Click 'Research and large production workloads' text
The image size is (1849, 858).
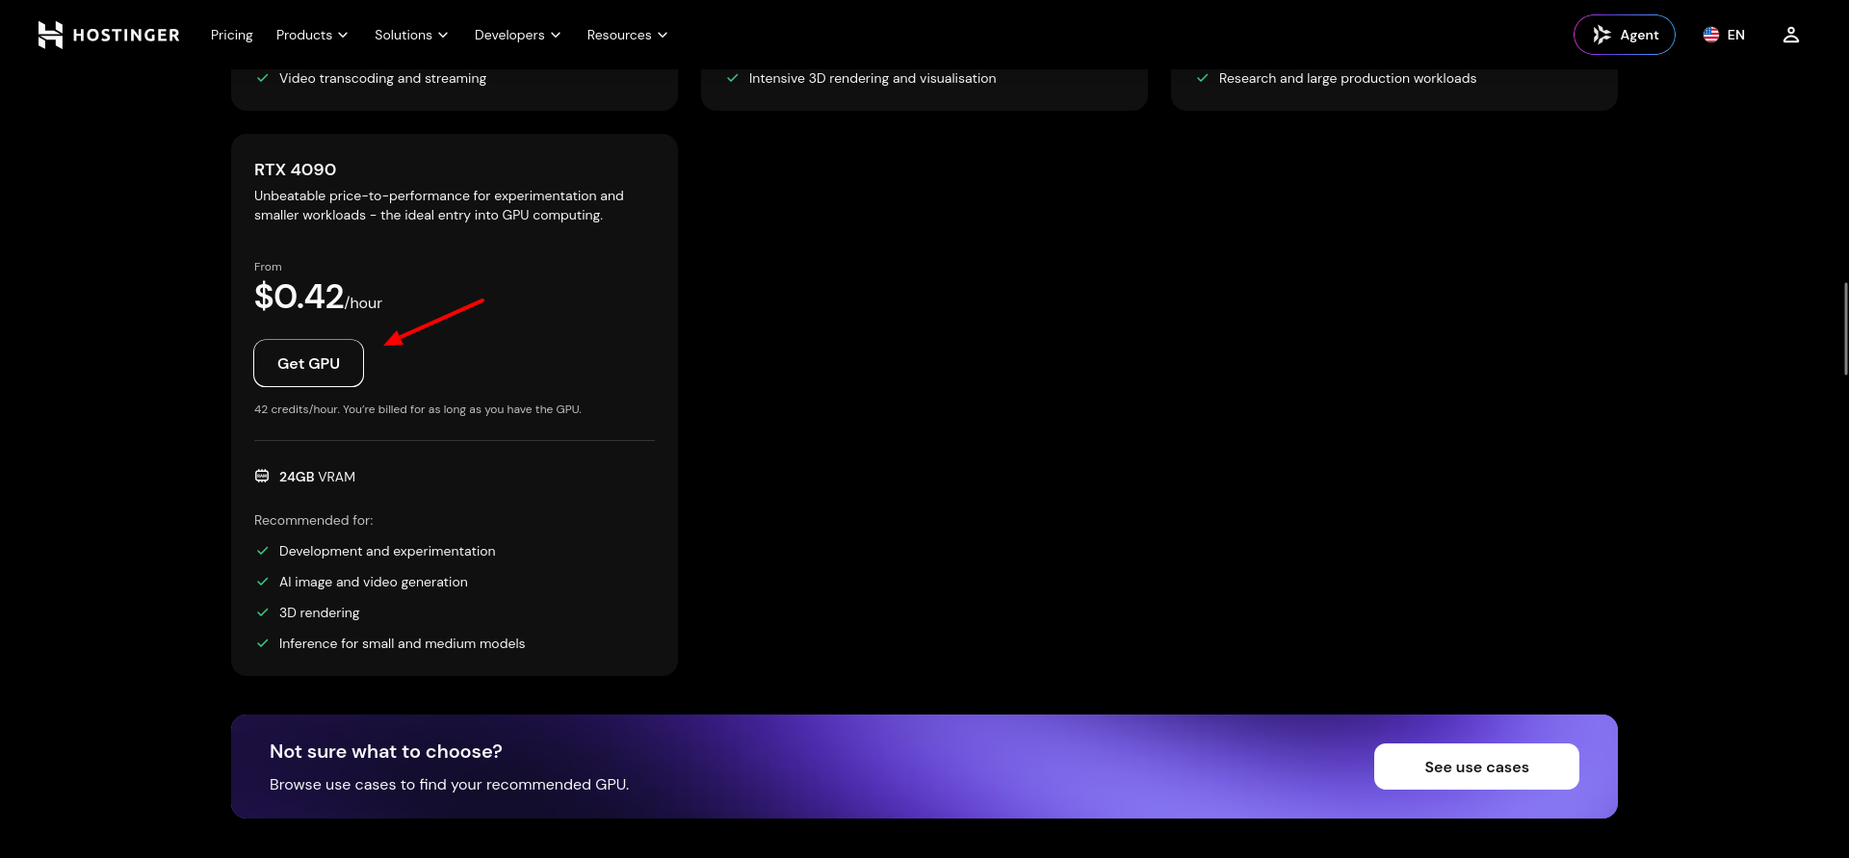coord(1347,78)
